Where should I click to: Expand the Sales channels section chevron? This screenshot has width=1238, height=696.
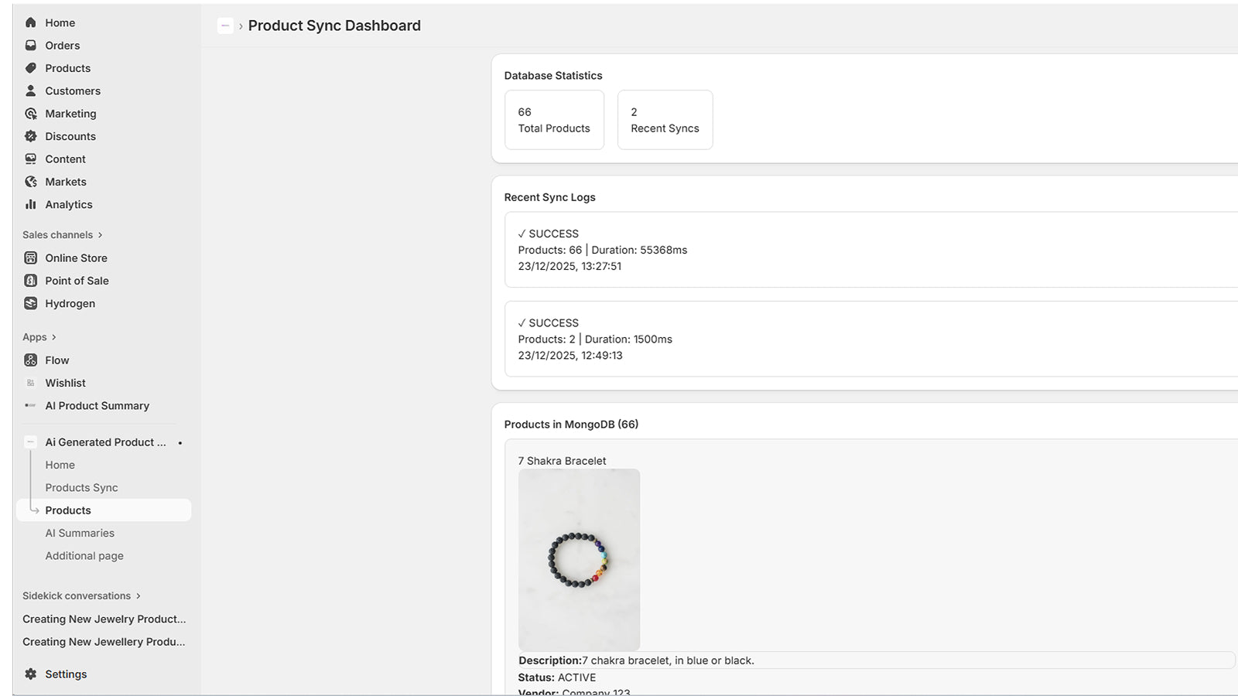[100, 235]
